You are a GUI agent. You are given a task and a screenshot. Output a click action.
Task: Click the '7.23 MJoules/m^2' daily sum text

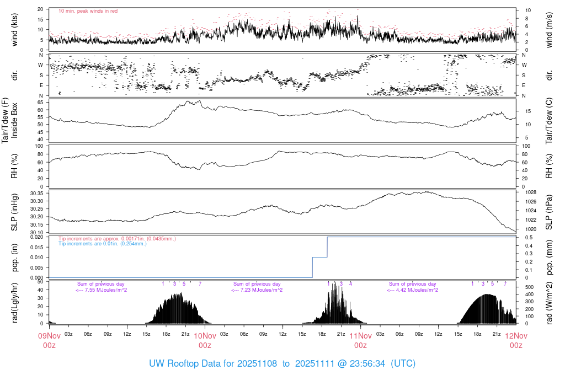(257, 290)
